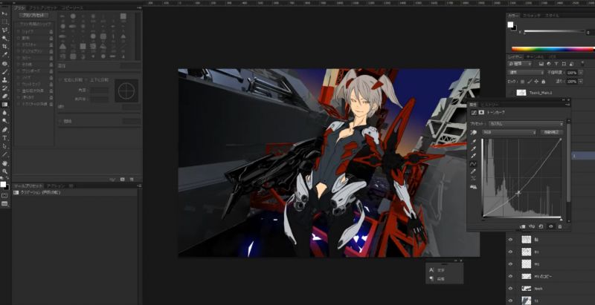Enable the 散布 (scattering) checkbox
This screenshot has height=305, width=595.
[18, 38]
